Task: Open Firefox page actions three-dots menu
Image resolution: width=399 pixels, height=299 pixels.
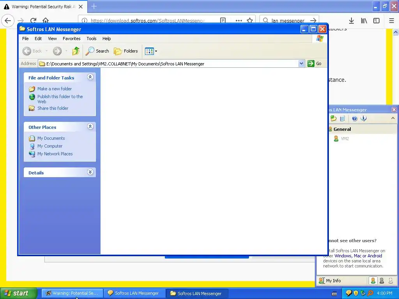Action: point(239,20)
